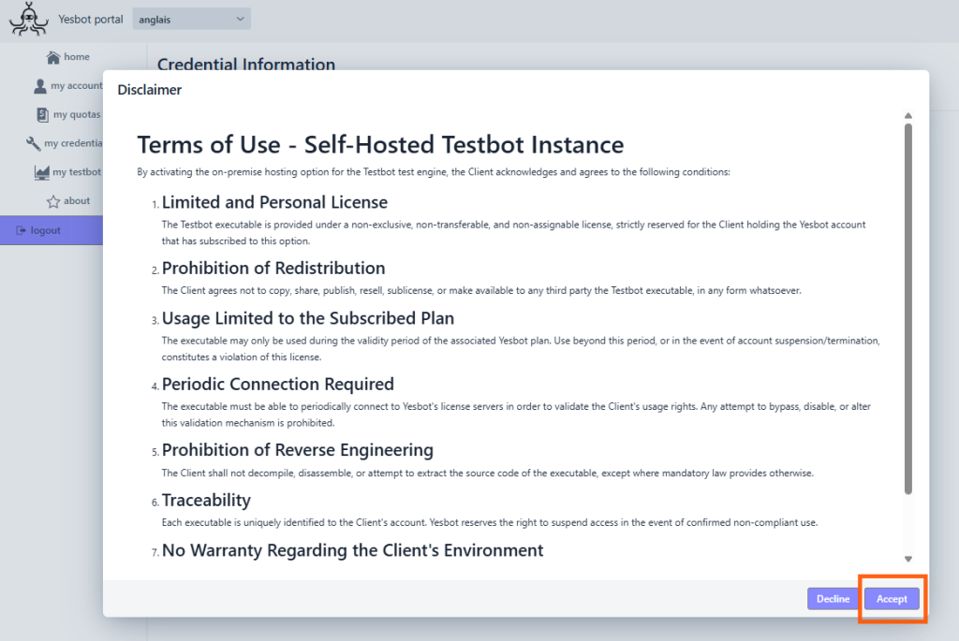Decline the disclaimer terms

coord(833,599)
